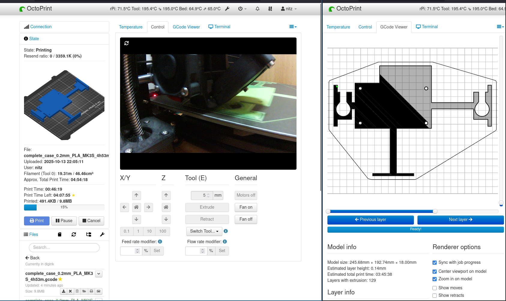
Task: Home the Z axis
Action: 166,207
